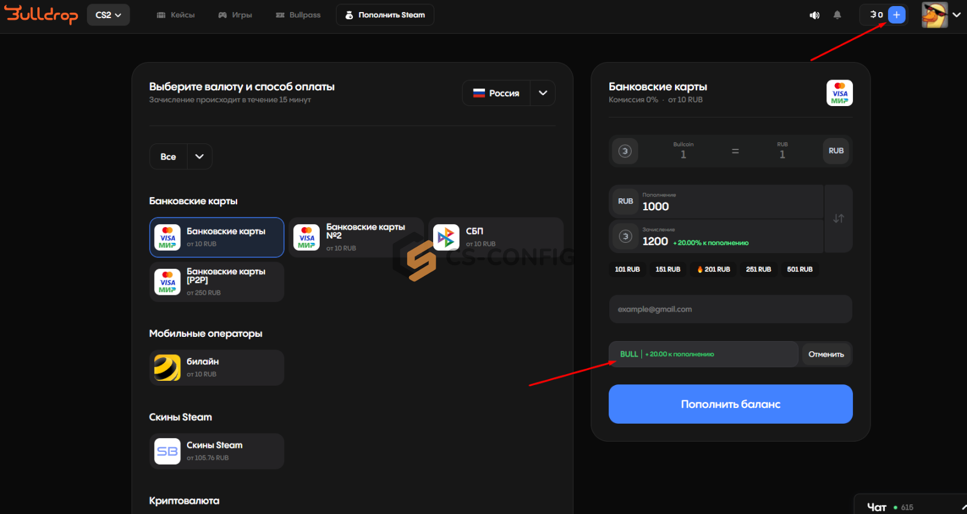The image size is (967, 514).
Task: Open the user avatar profile
Action: [x=934, y=15]
